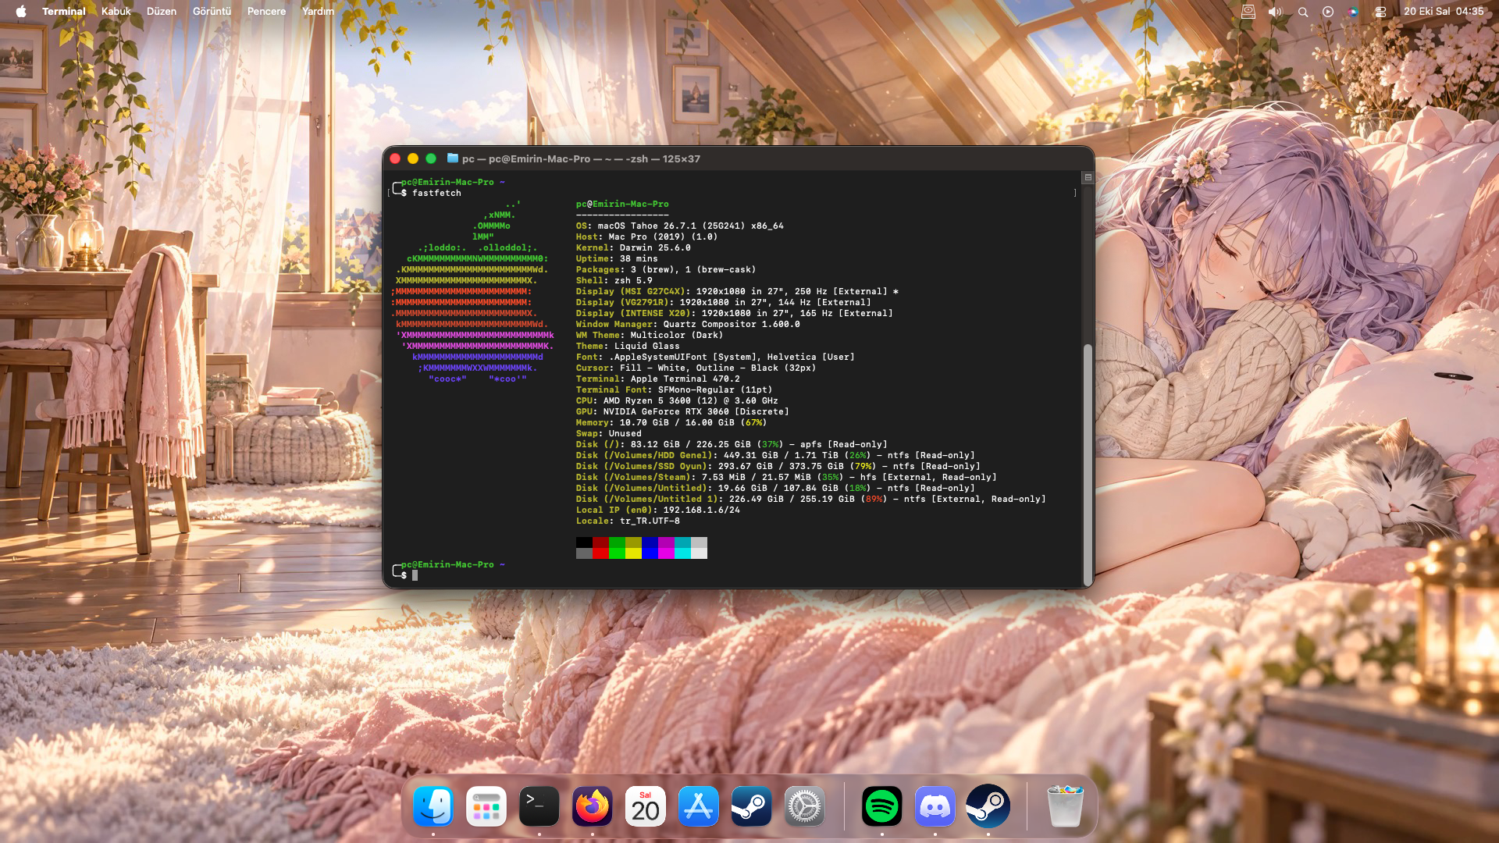Click the Shell value 'zsh 5.9'

[x=633, y=280]
